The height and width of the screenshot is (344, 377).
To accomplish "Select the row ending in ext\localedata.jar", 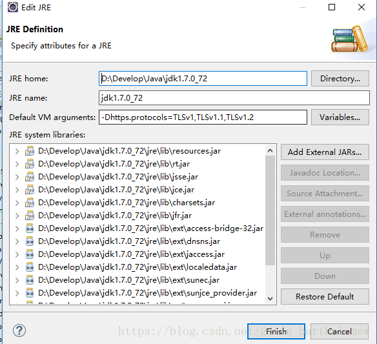I will click(138, 267).
